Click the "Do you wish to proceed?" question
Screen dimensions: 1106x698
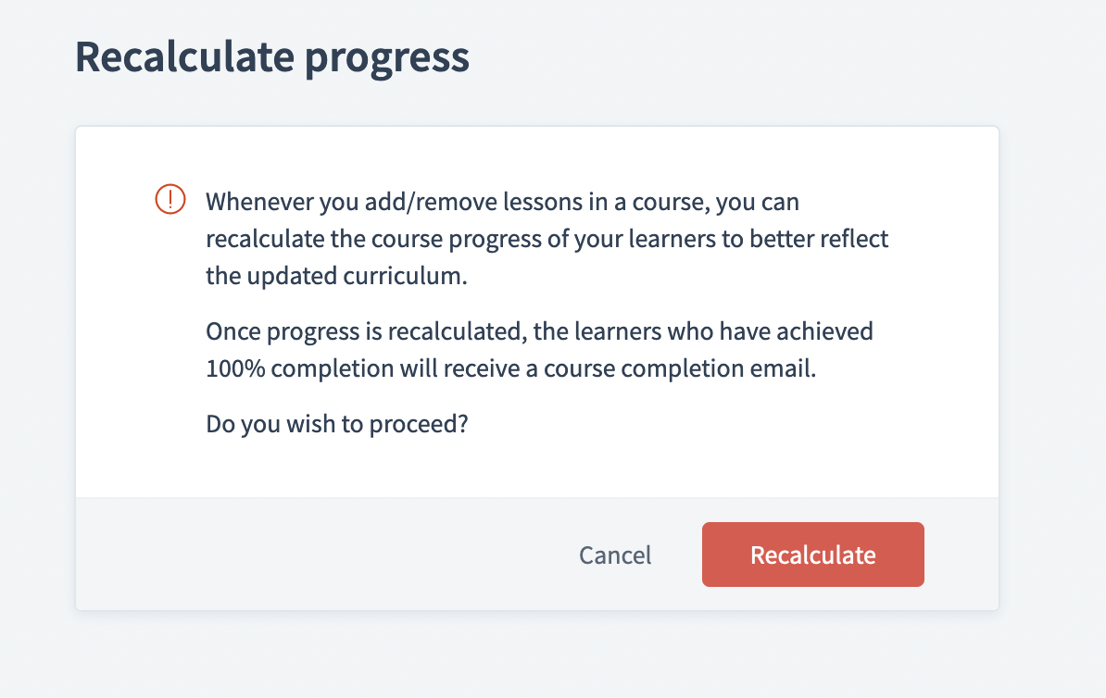[x=336, y=424]
